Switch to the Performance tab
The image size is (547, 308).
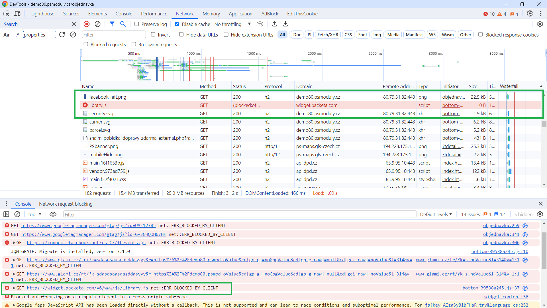point(154,14)
